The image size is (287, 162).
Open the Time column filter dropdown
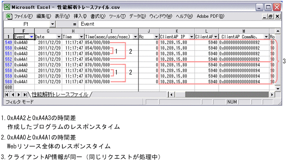click(81, 37)
